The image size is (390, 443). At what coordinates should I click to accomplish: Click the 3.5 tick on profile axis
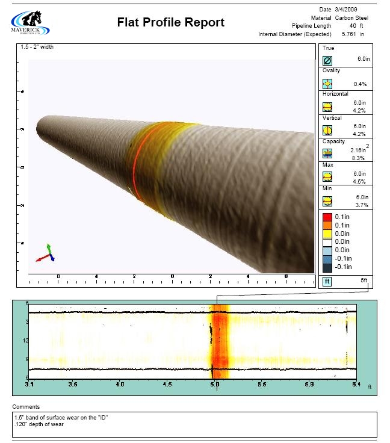(x=73, y=384)
